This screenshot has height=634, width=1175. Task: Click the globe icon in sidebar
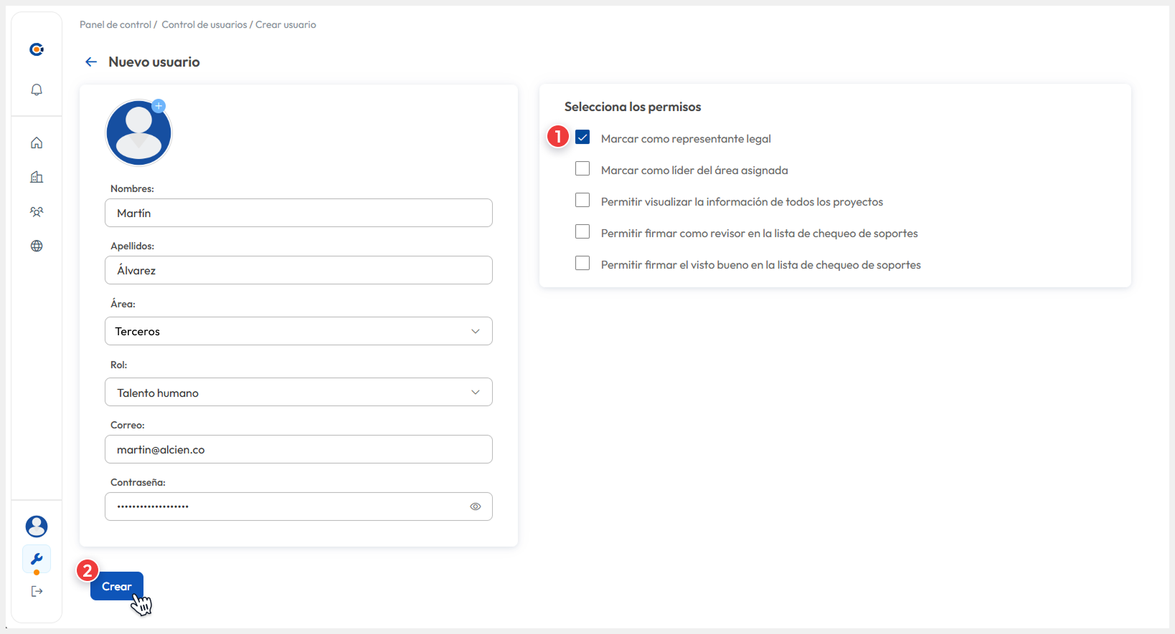[x=37, y=246]
